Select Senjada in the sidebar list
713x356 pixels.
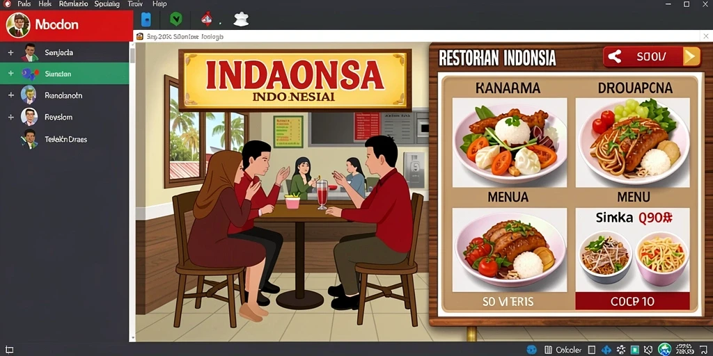point(64,53)
